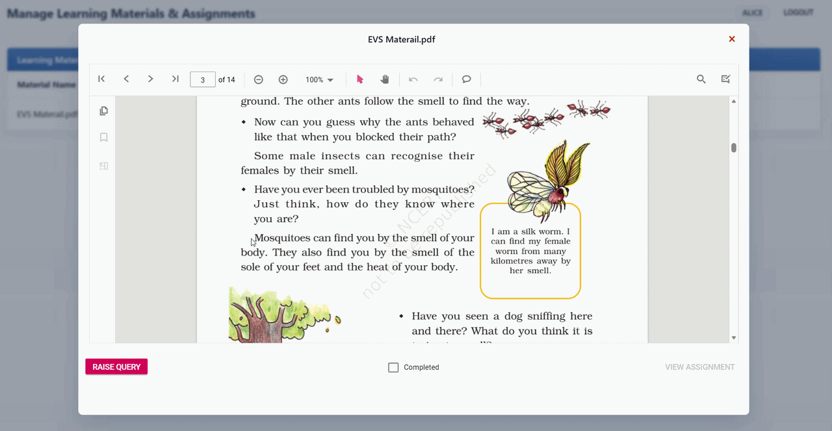This screenshot has height=431, width=832.
Task: Open the search tool
Action: coord(701,79)
